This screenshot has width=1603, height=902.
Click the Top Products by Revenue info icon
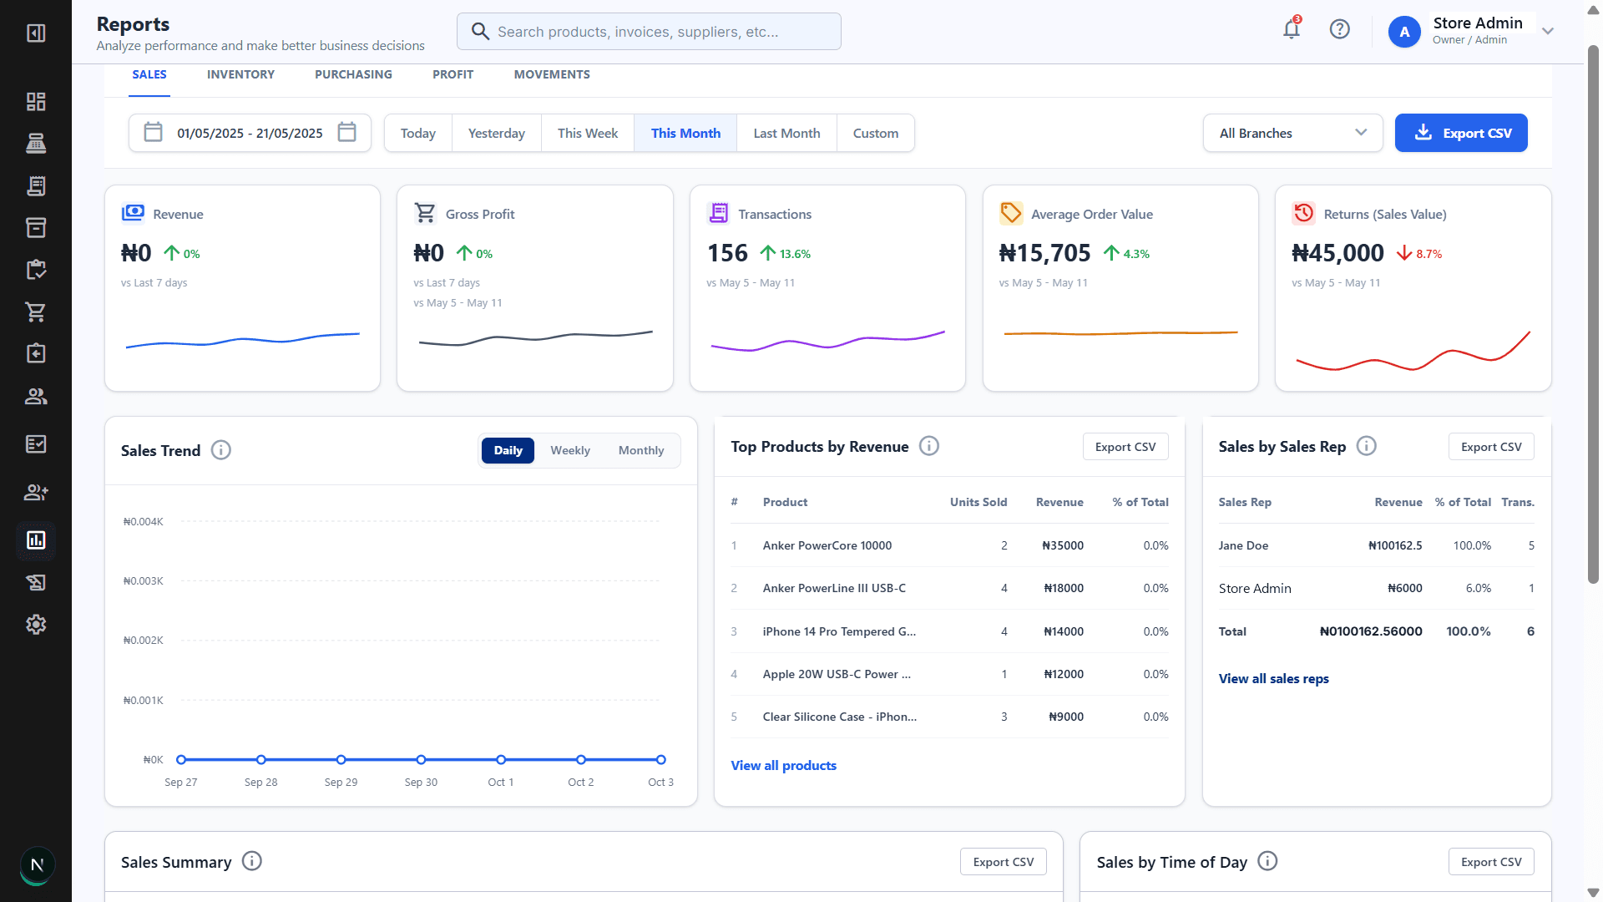pos(929,446)
